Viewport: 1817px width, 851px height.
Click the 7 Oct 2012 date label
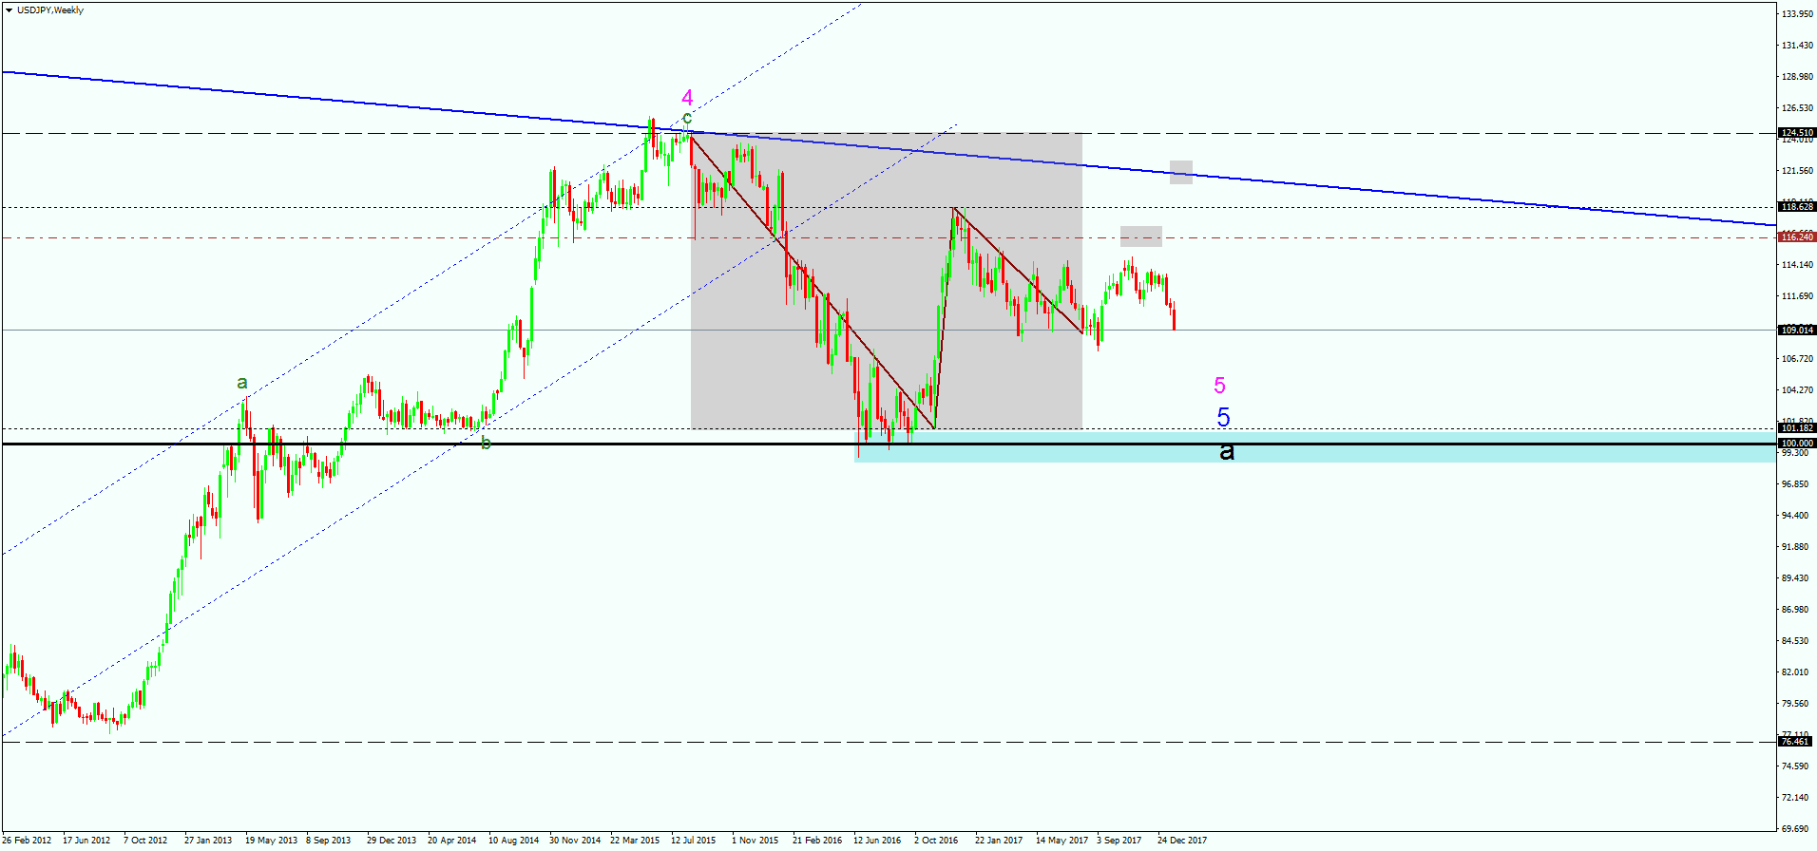(145, 841)
